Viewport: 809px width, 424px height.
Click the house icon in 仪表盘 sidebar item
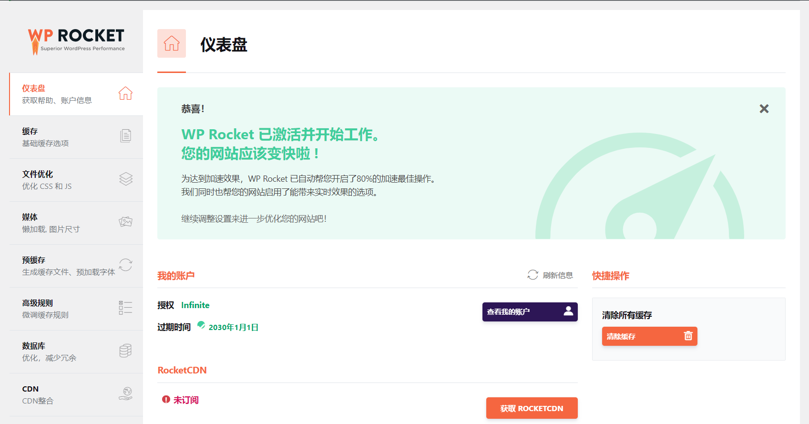pyautogui.click(x=125, y=93)
